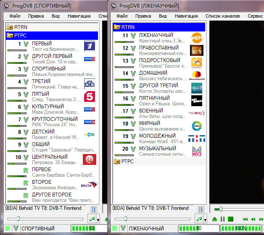
Task: Click the music note icon in ЛЖЕНАУЧНЫЙ window
Action: coord(199,219)
